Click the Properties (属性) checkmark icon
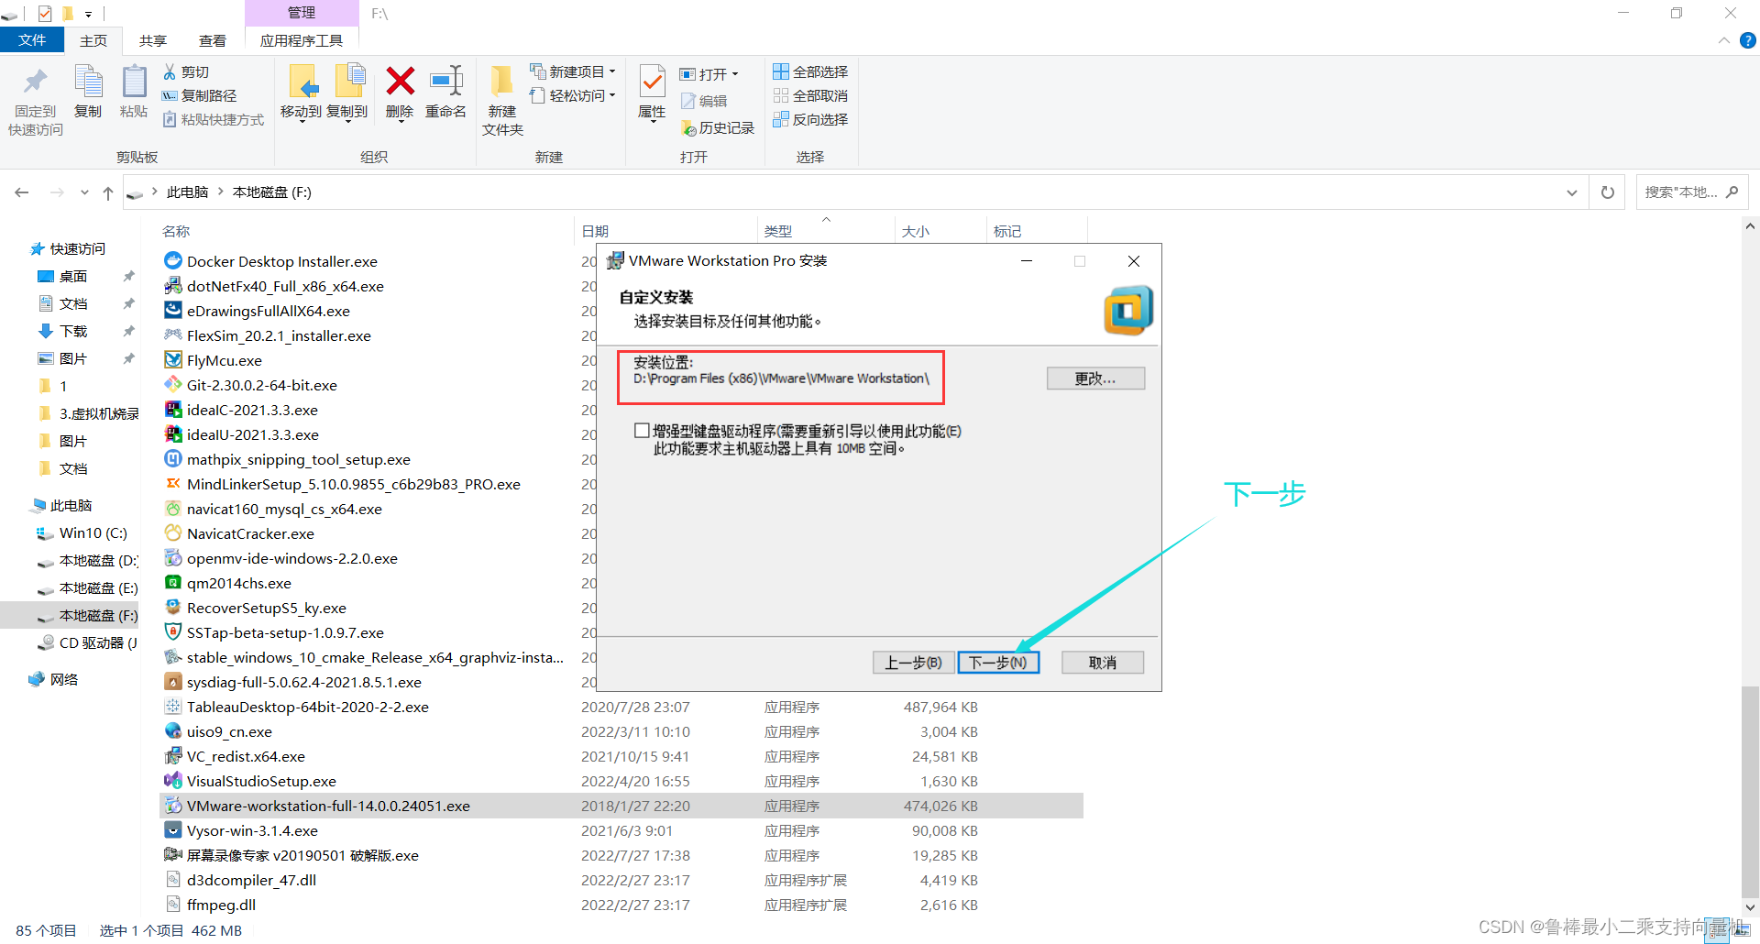The height and width of the screenshot is (944, 1760). pos(652,82)
